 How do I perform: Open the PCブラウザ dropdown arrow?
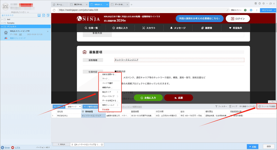tap(275, 10)
